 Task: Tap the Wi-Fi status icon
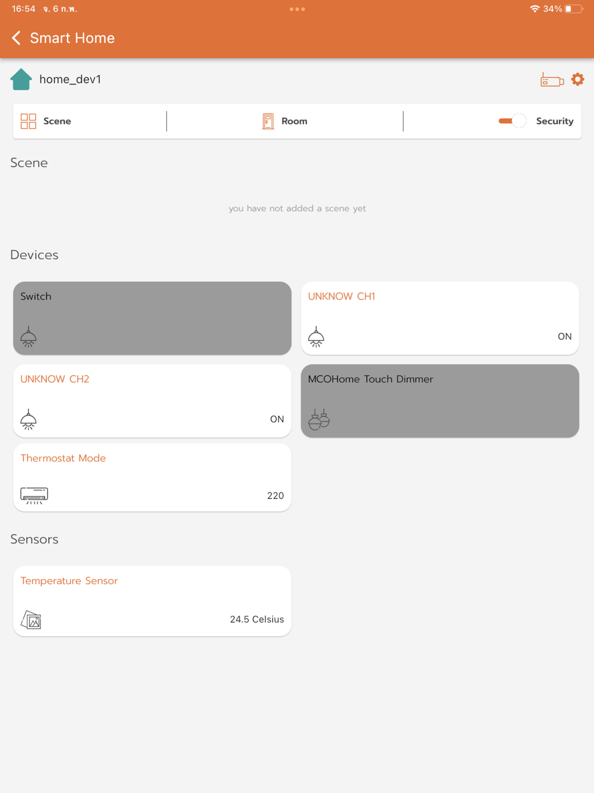point(535,9)
